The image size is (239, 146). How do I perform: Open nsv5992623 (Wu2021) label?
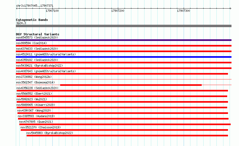32,99
